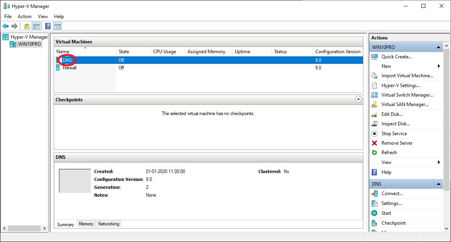Click the Settings icon under DNS actions
The width and height of the screenshot is (451, 242).
(x=374, y=203)
